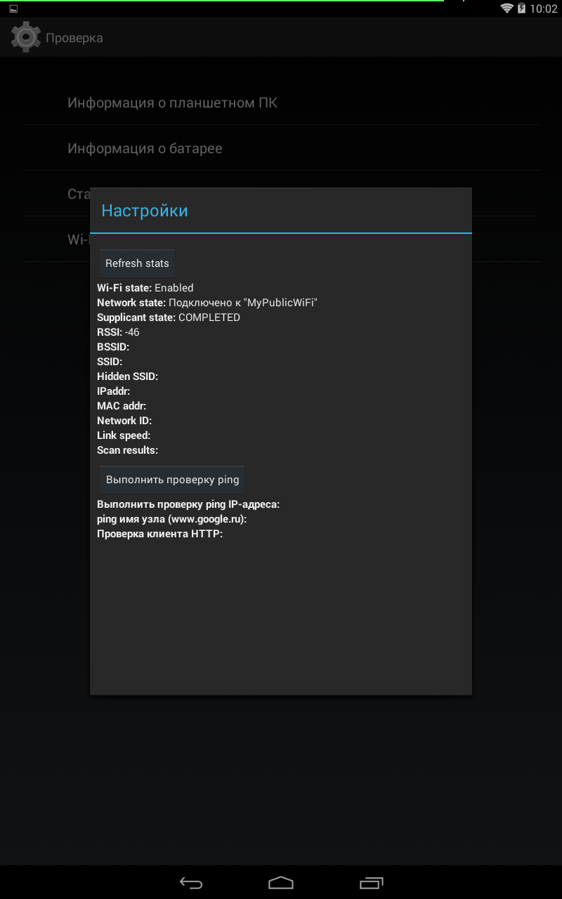
Task: Tap the Проверка header title
Action: (74, 38)
